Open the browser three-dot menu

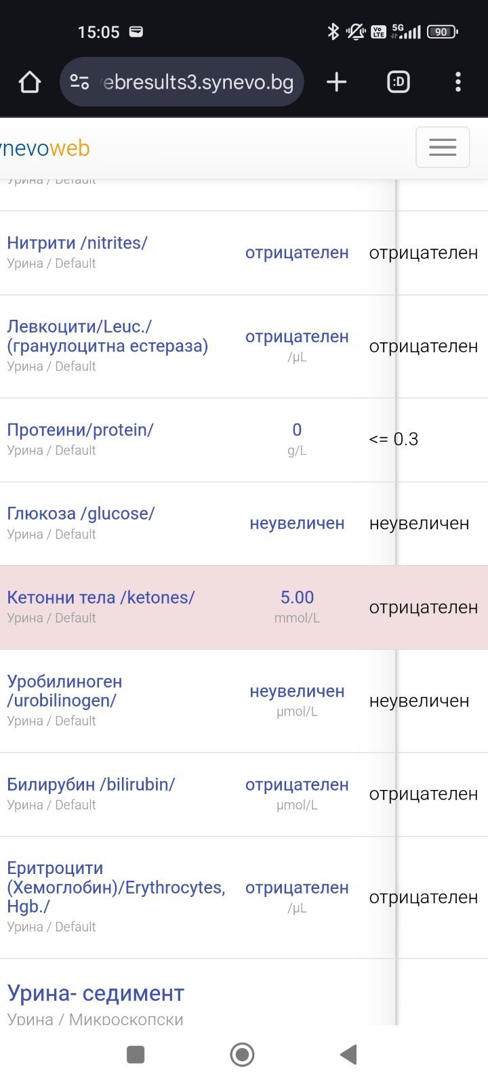tap(458, 83)
